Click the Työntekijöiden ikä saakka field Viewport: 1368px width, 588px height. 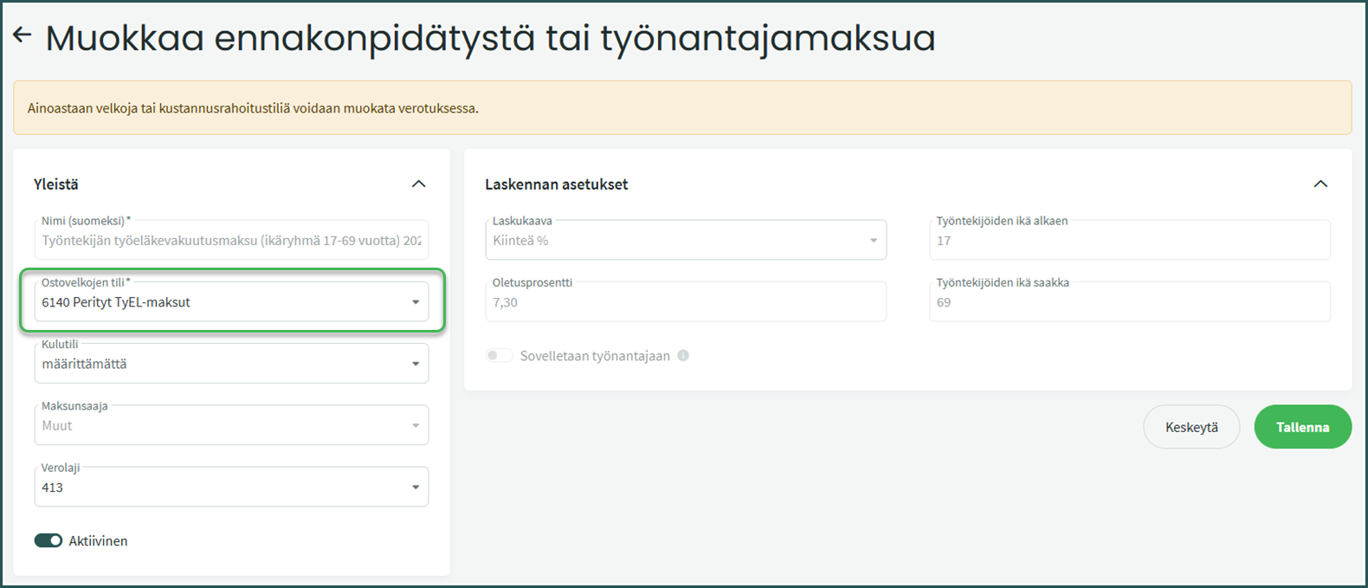click(1129, 302)
